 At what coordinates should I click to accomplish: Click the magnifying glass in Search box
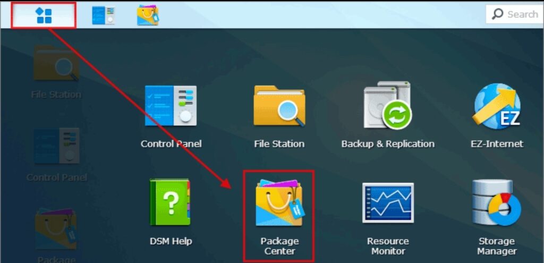pyautogui.click(x=497, y=14)
